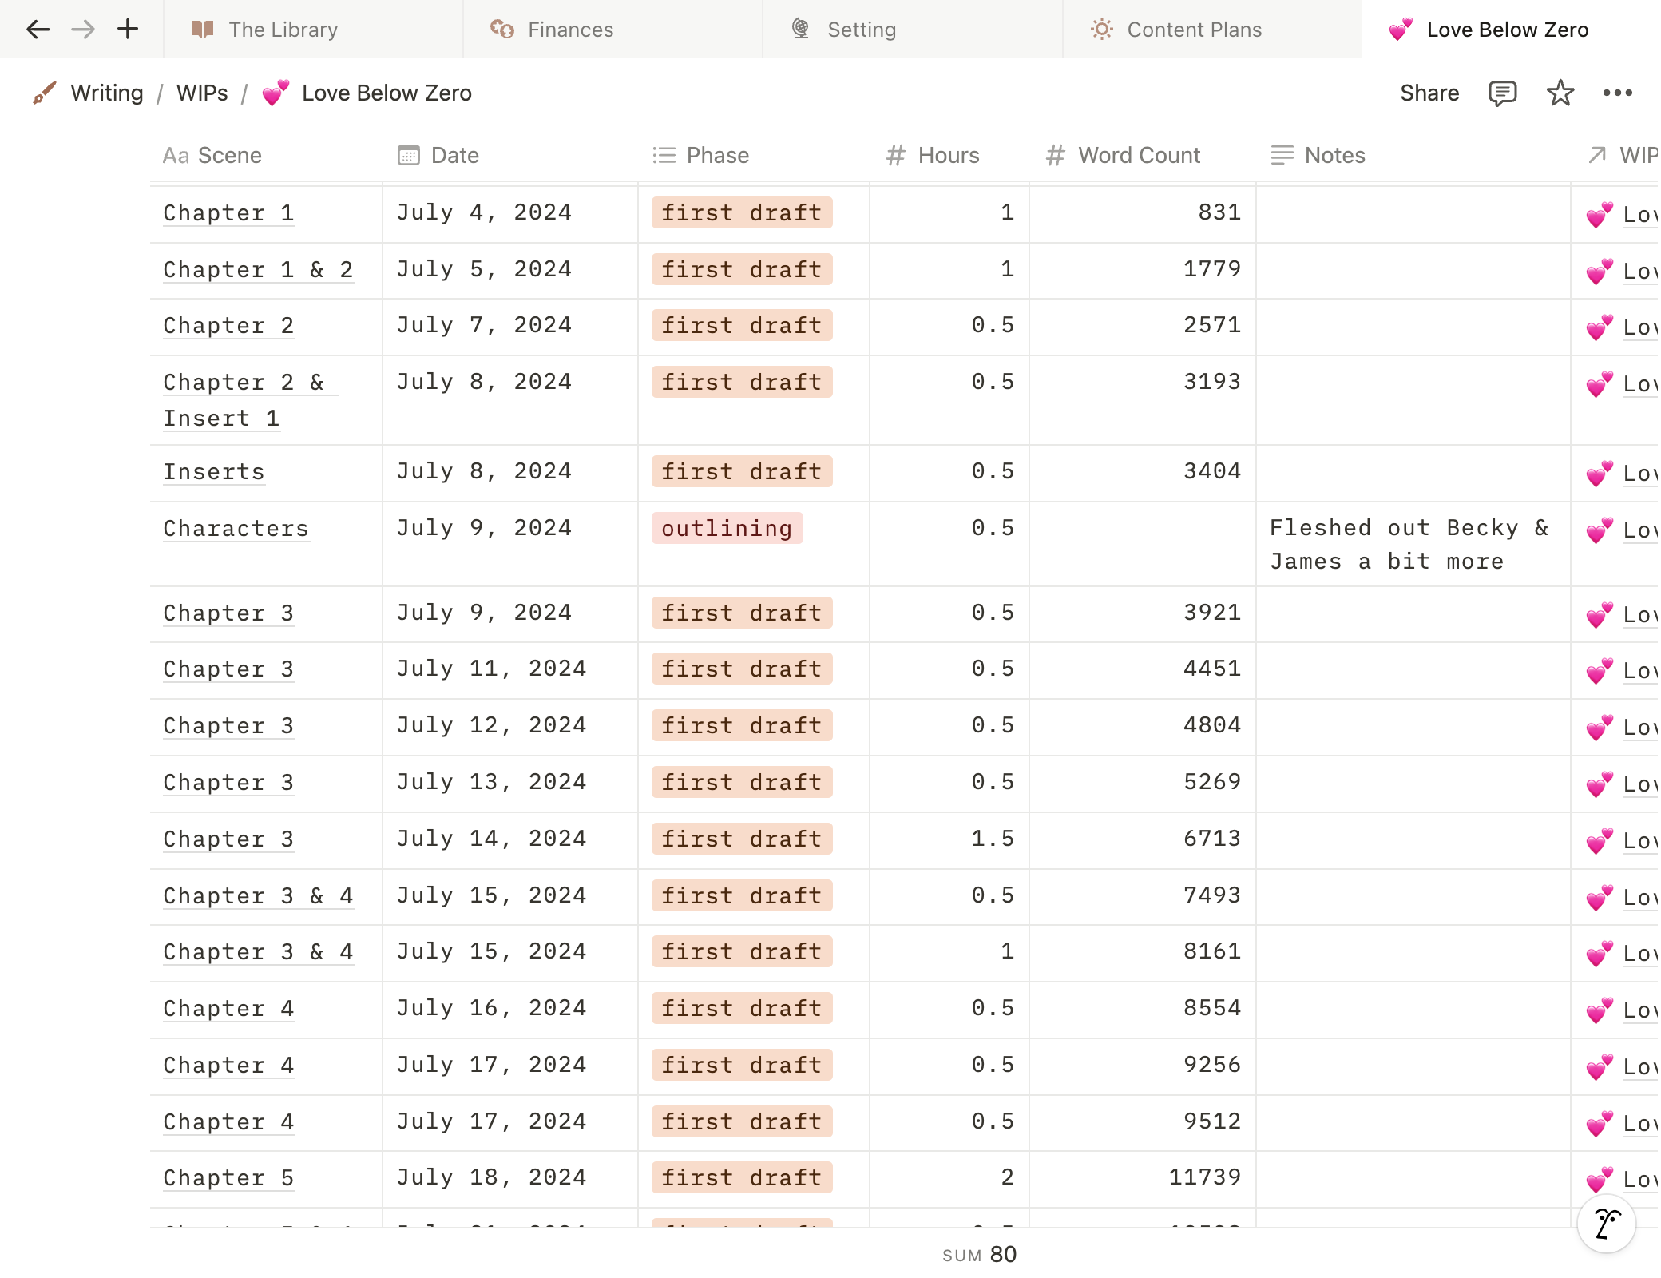Click the hearts emoji next to page title
The width and height of the screenshot is (1661, 1278).
click(x=276, y=93)
